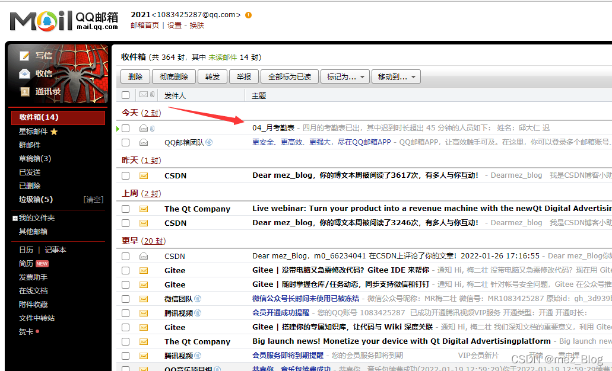
Task: Collapse the 上周 (2 封) group
Action: 141,194
